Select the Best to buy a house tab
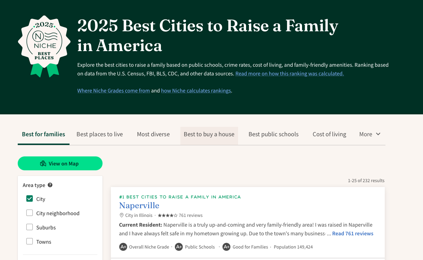The image size is (423, 260). (209, 134)
